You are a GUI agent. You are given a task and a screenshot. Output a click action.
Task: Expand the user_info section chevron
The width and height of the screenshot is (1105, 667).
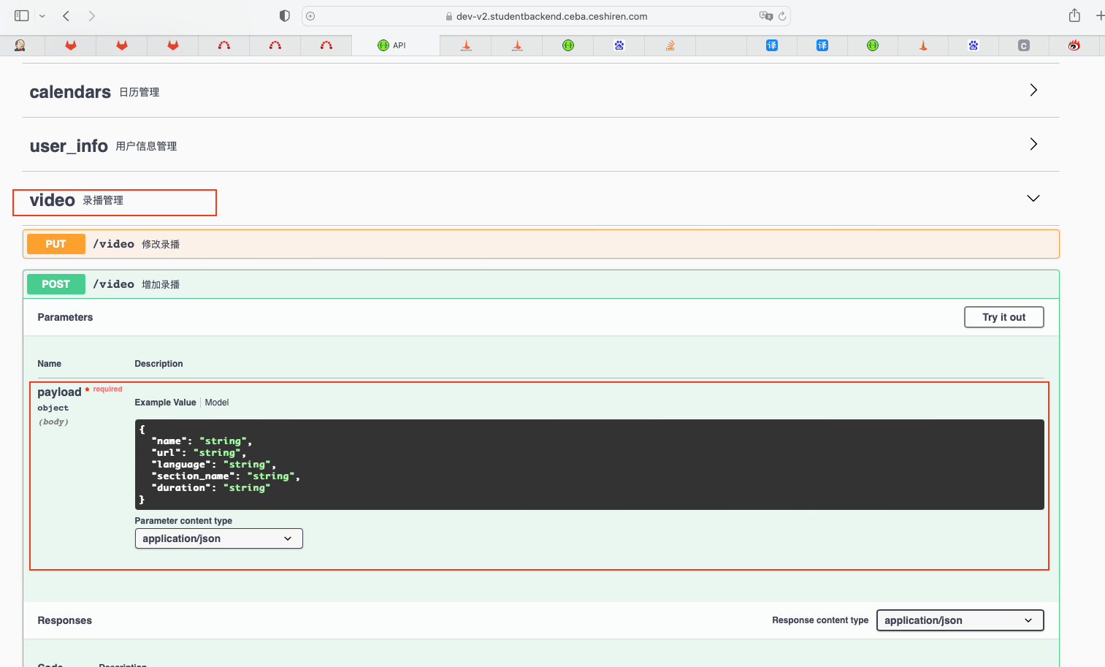pyautogui.click(x=1033, y=144)
